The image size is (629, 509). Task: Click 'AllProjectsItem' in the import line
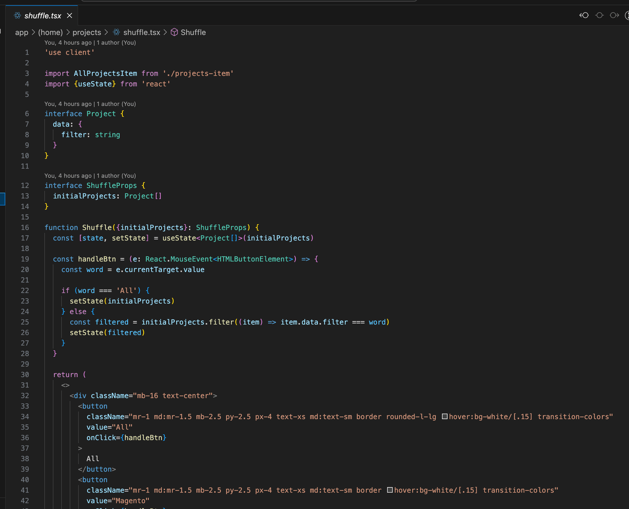pyautogui.click(x=105, y=73)
